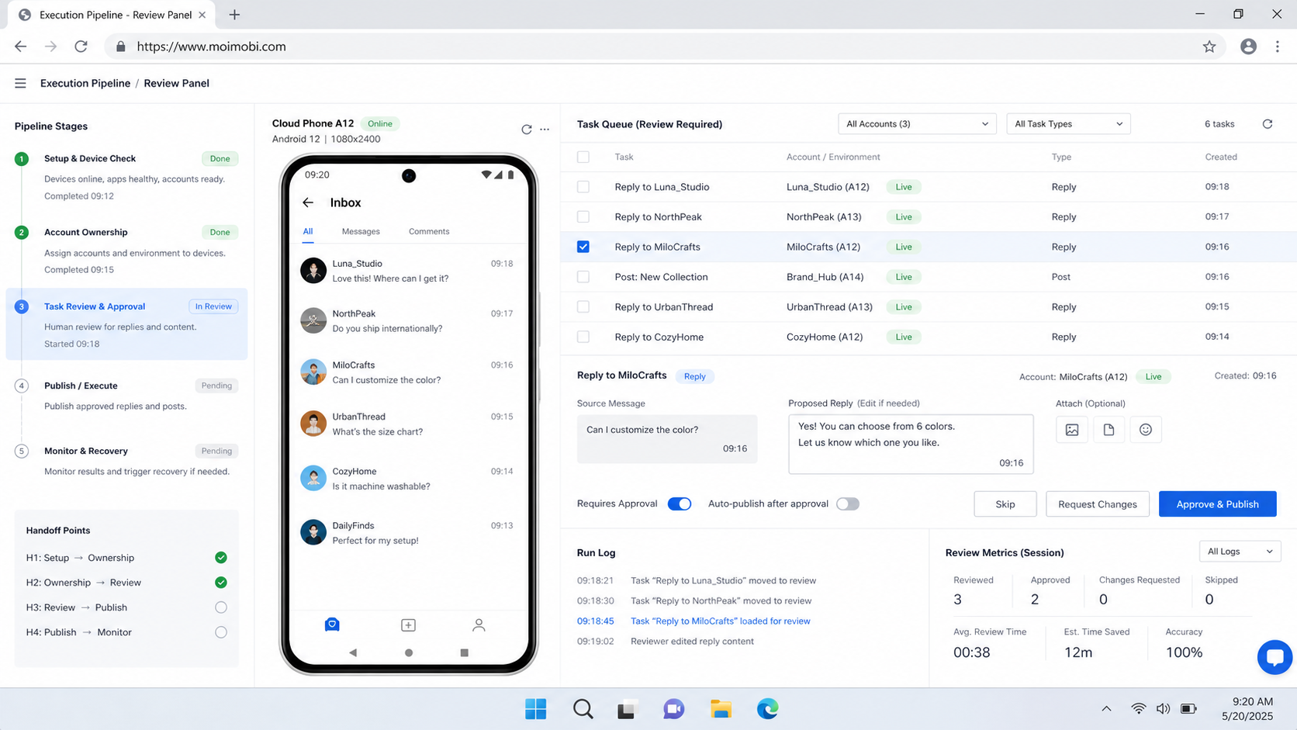Viewport: 1297px width, 730px height.
Task: Open the UrbanThread message in phone inbox
Action: [x=407, y=424]
